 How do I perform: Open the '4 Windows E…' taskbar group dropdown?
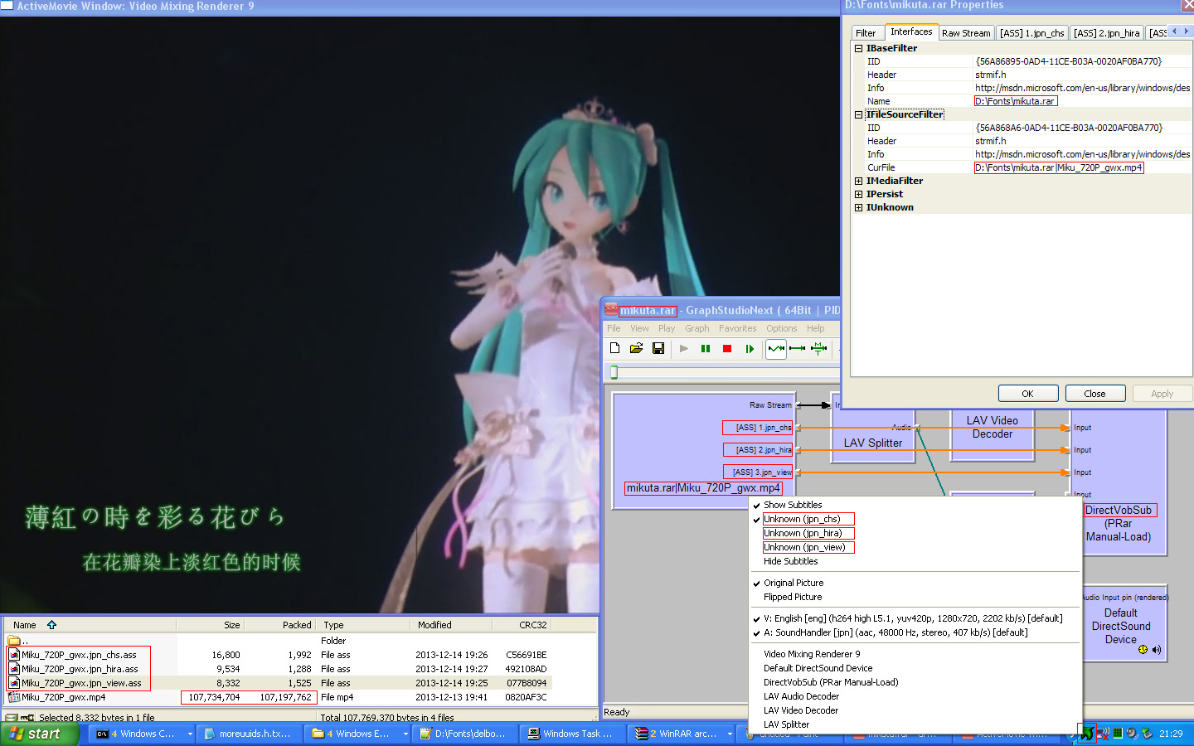tap(405, 734)
